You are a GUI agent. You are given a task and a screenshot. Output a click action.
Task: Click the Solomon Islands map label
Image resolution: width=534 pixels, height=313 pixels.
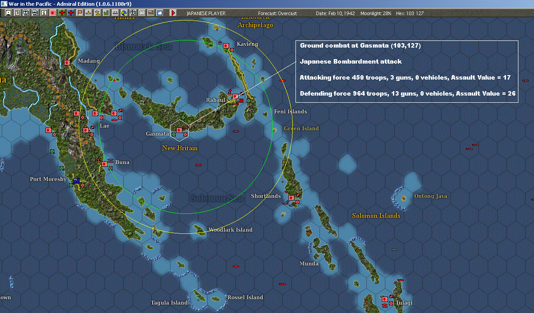pyautogui.click(x=376, y=216)
